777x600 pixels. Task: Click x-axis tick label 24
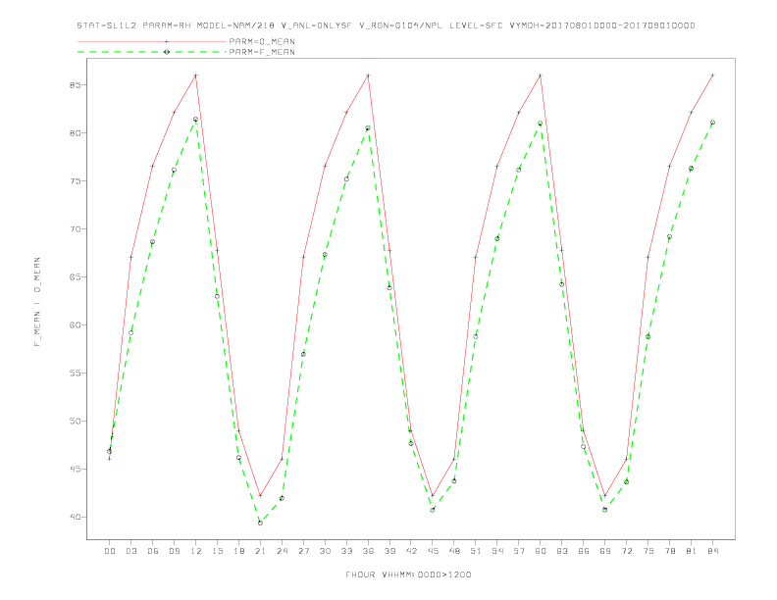tap(282, 551)
